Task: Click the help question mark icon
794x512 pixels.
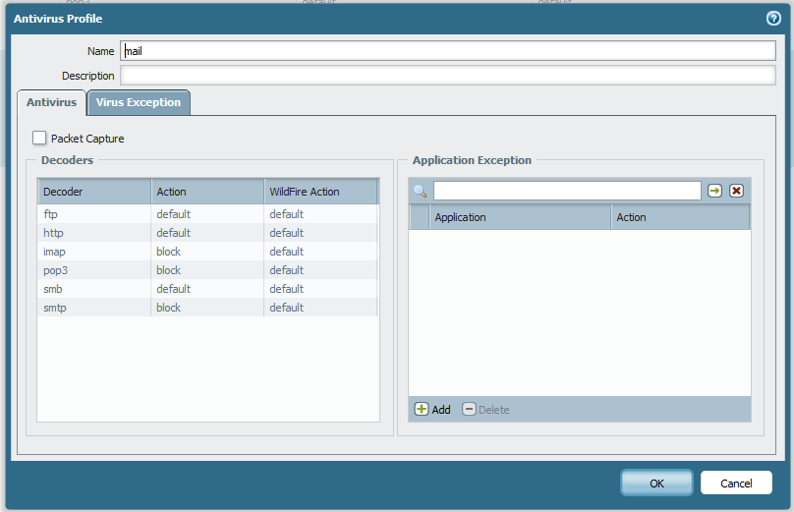Action: click(x=773, y=18)
